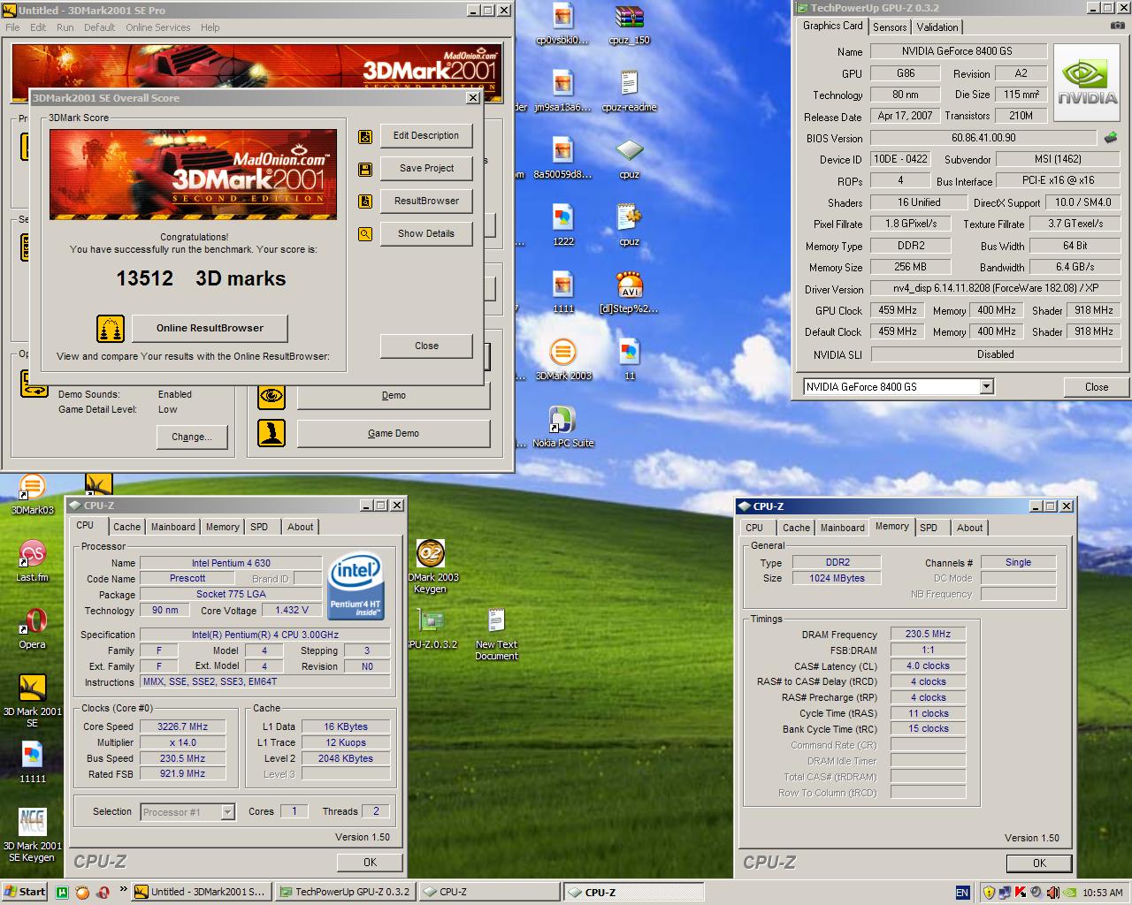Click the system clock showing 10:53 AM
1132x905 pixels.
(1103, 893)
